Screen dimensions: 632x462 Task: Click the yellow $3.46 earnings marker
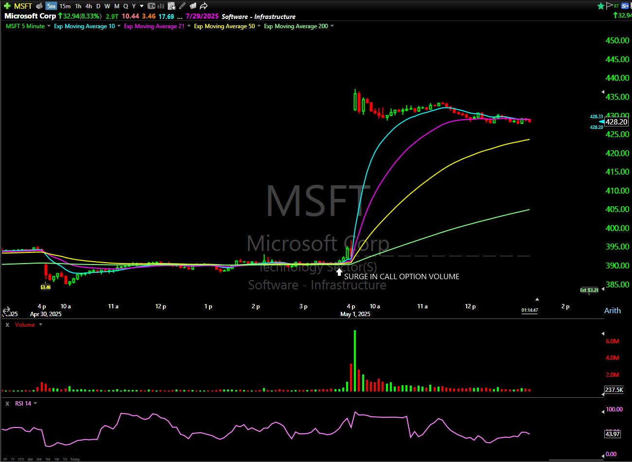(x=45, y=287)
